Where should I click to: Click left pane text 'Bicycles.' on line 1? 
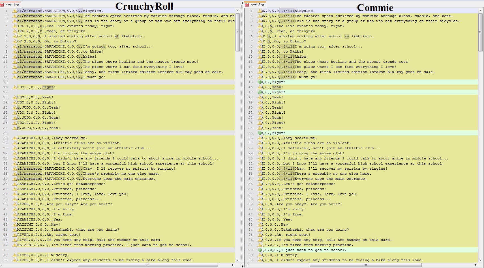[93, 11]
